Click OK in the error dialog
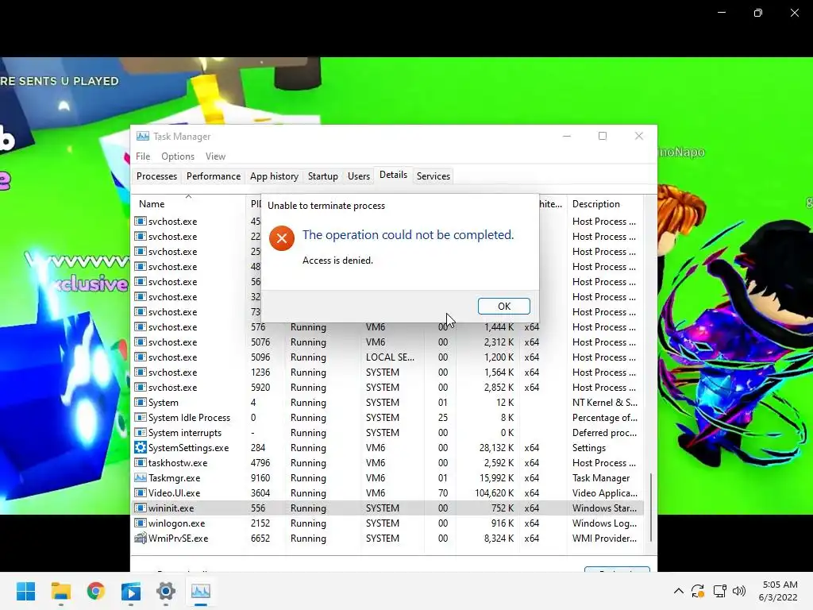Screen dimensions: 813x610 pyautogui.click(x=503, y=306)
